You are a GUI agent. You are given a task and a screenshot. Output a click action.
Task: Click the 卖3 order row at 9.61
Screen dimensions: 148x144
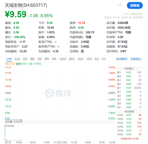129,80
